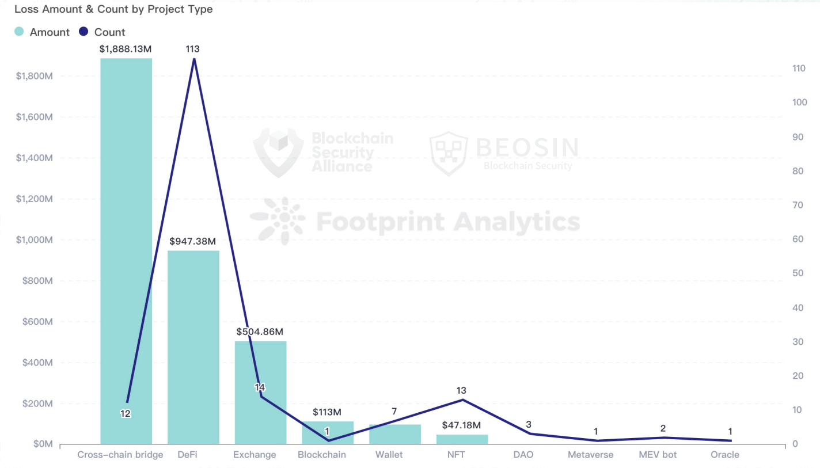Click the $947.38M data label
The image size is (820, 468).
click(x=193, y=242)
